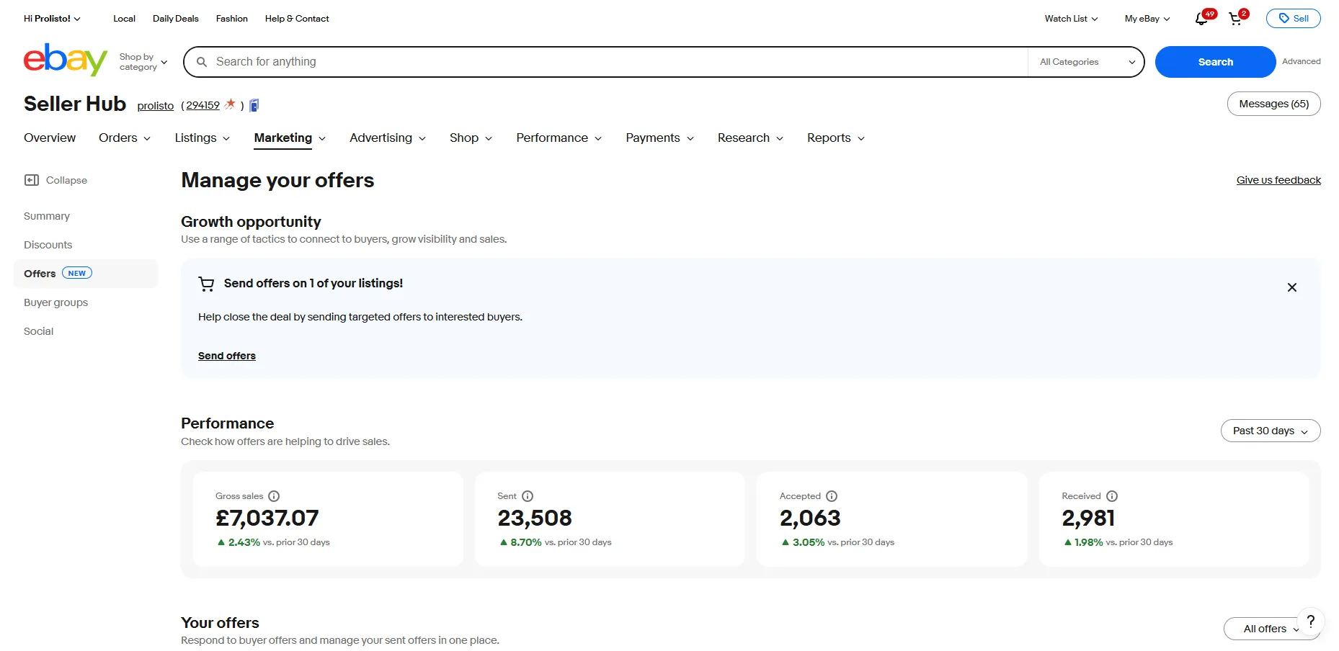
Task: Click the magnifier icon in search box
Action: click(x=202, y=62)
